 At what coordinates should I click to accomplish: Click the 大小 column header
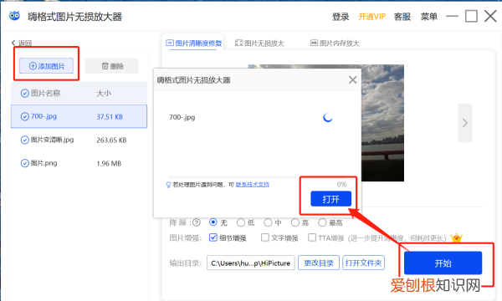tap(104, 94)
